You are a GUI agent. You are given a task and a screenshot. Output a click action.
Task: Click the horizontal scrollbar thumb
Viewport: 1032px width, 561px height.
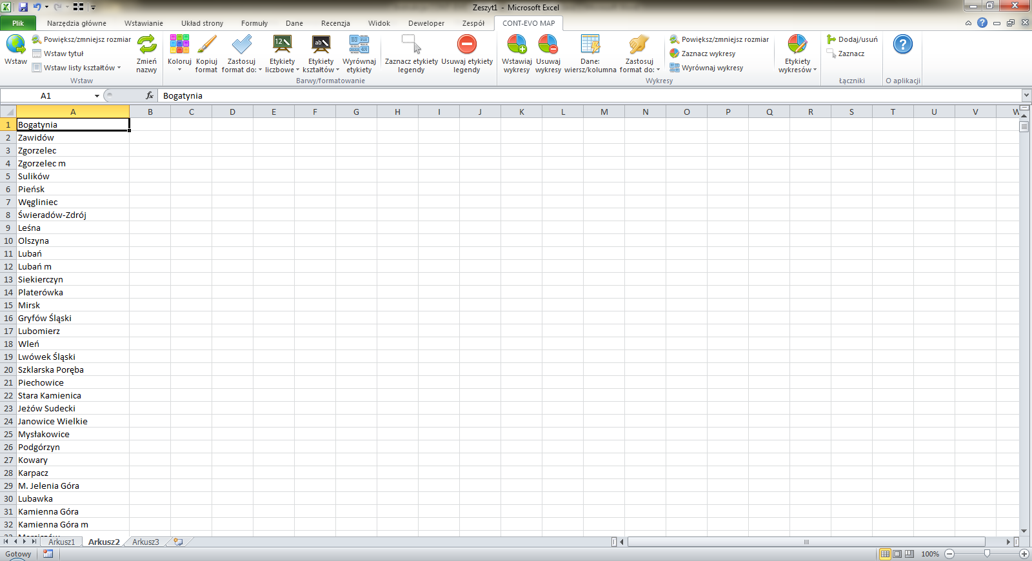tap(806, 542)
